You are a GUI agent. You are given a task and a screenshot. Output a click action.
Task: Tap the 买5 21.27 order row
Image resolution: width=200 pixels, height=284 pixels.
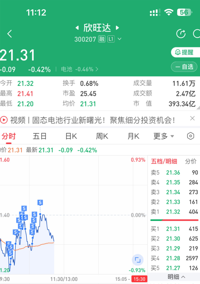(x=174, y=268)
